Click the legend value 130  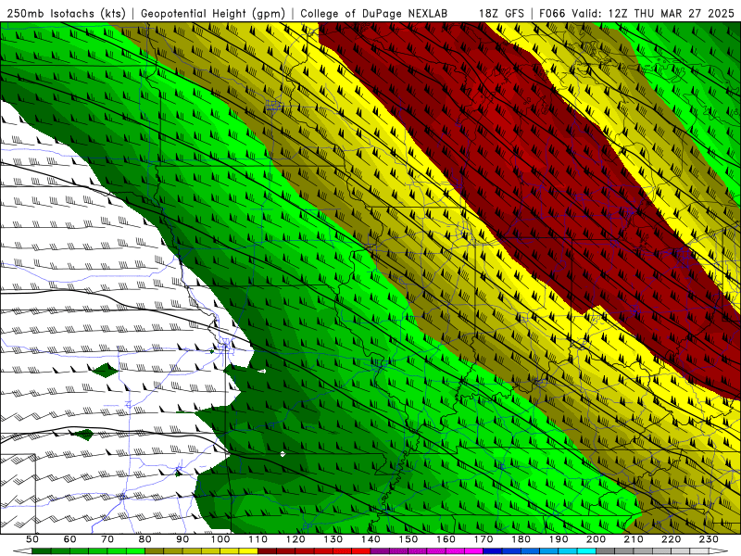[333, 539]
